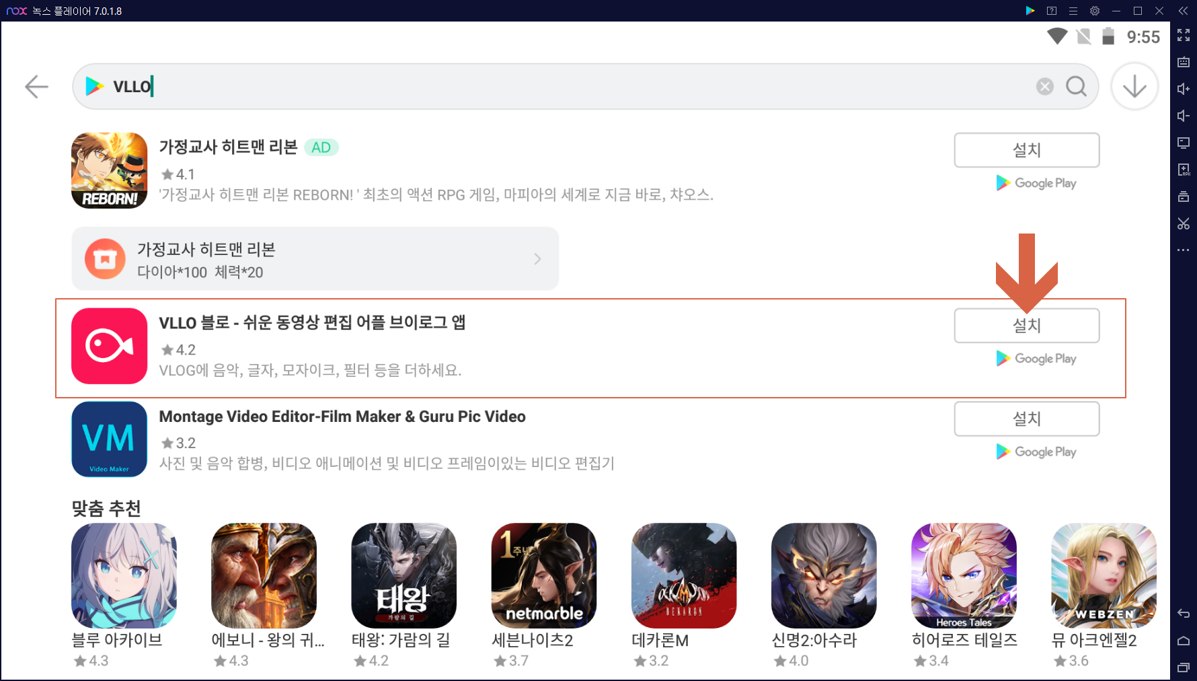
Task: Click the 9:55 clock in status bar
Action: click(x=1143, y=37)
